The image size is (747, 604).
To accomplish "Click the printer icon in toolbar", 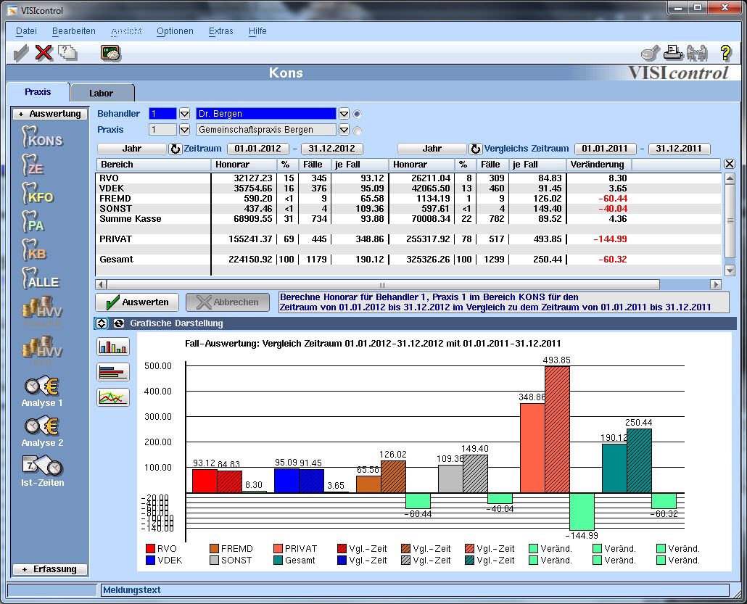I will point(674,53).
